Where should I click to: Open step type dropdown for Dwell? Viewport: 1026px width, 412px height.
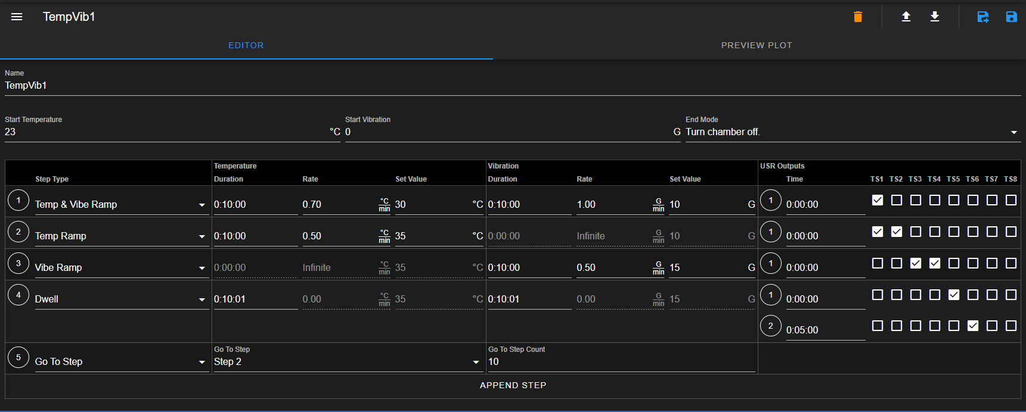tap(122, 299)
